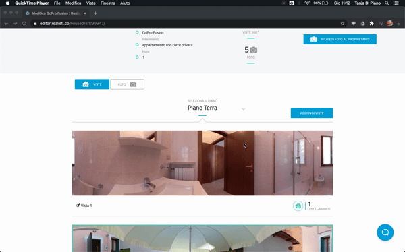The image size is (405, 252).
Task: Click the Vista 1 links camera icon
Action: pos(298,206)
